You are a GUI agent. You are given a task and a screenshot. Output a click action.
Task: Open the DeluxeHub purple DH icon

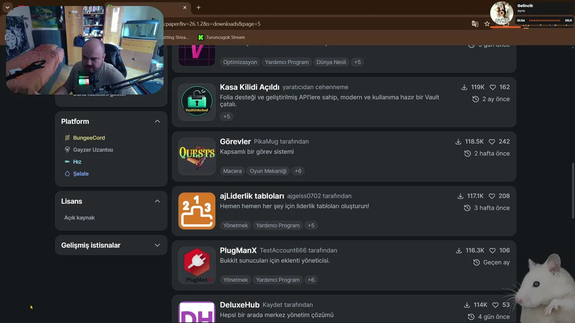coord(197,312)
